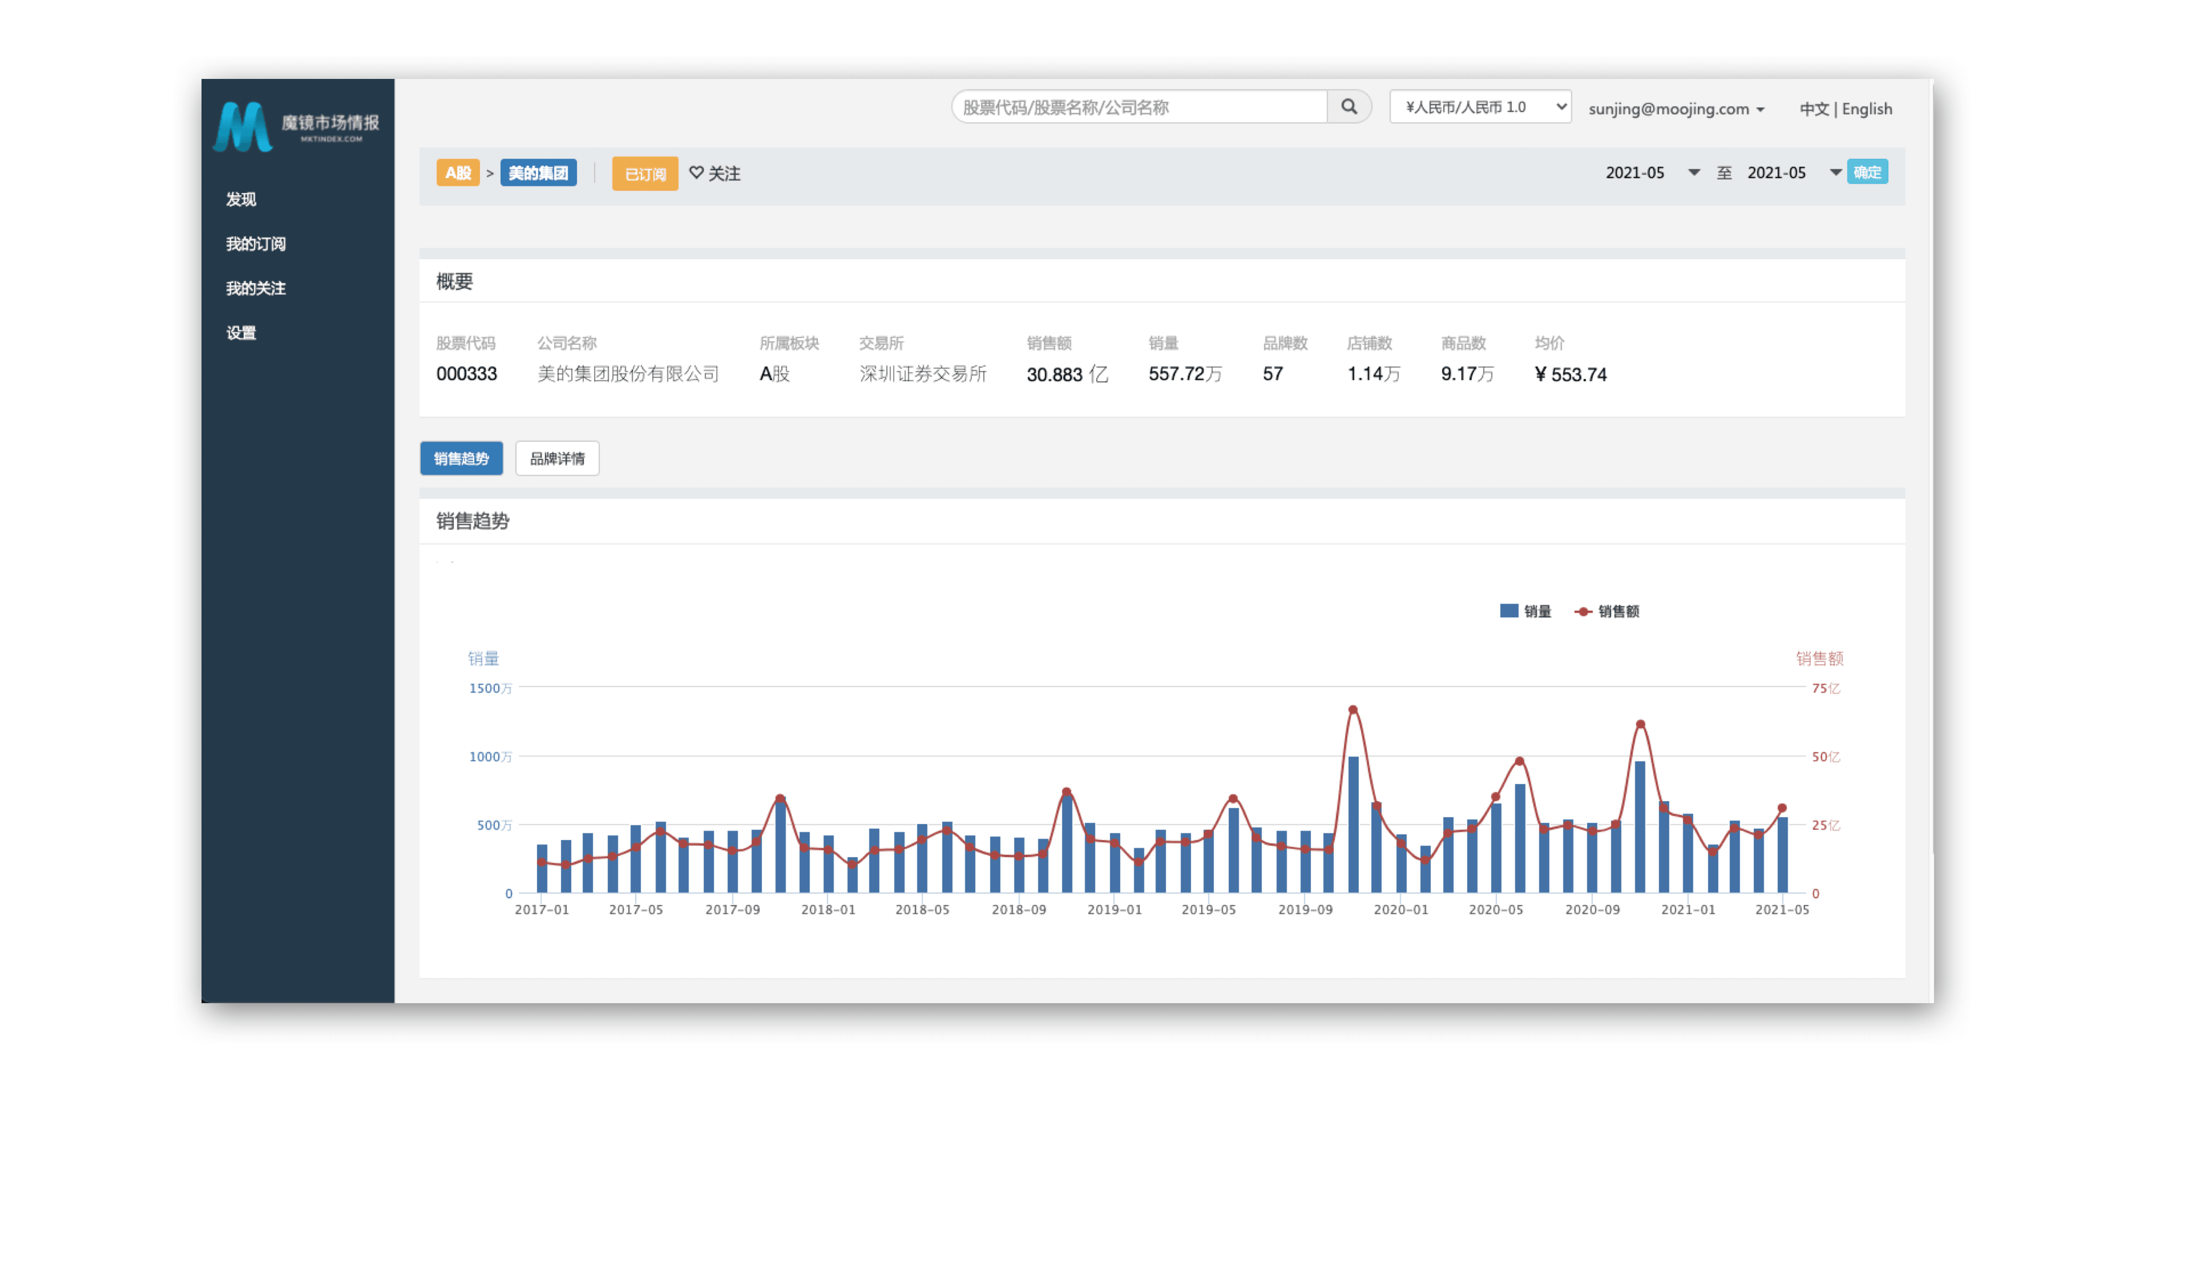Open sunjing@moojing.com account menu

(x=1675, y=109)
